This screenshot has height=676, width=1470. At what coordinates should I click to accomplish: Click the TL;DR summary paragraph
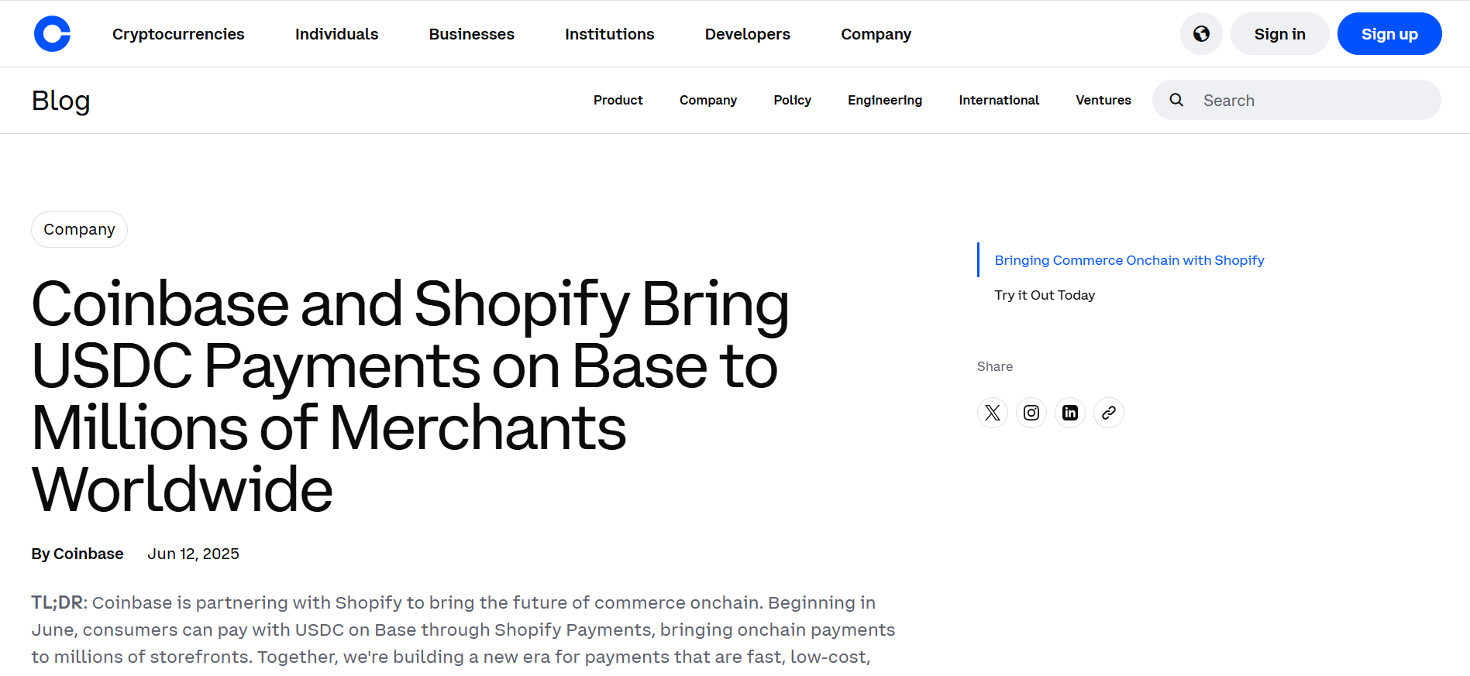[463, 630]
